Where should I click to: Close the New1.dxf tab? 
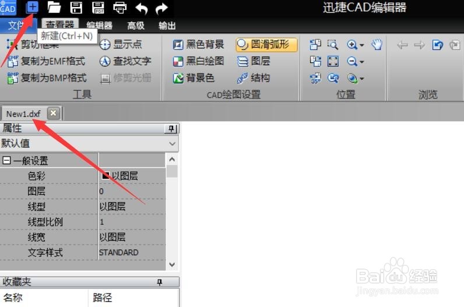53,113
